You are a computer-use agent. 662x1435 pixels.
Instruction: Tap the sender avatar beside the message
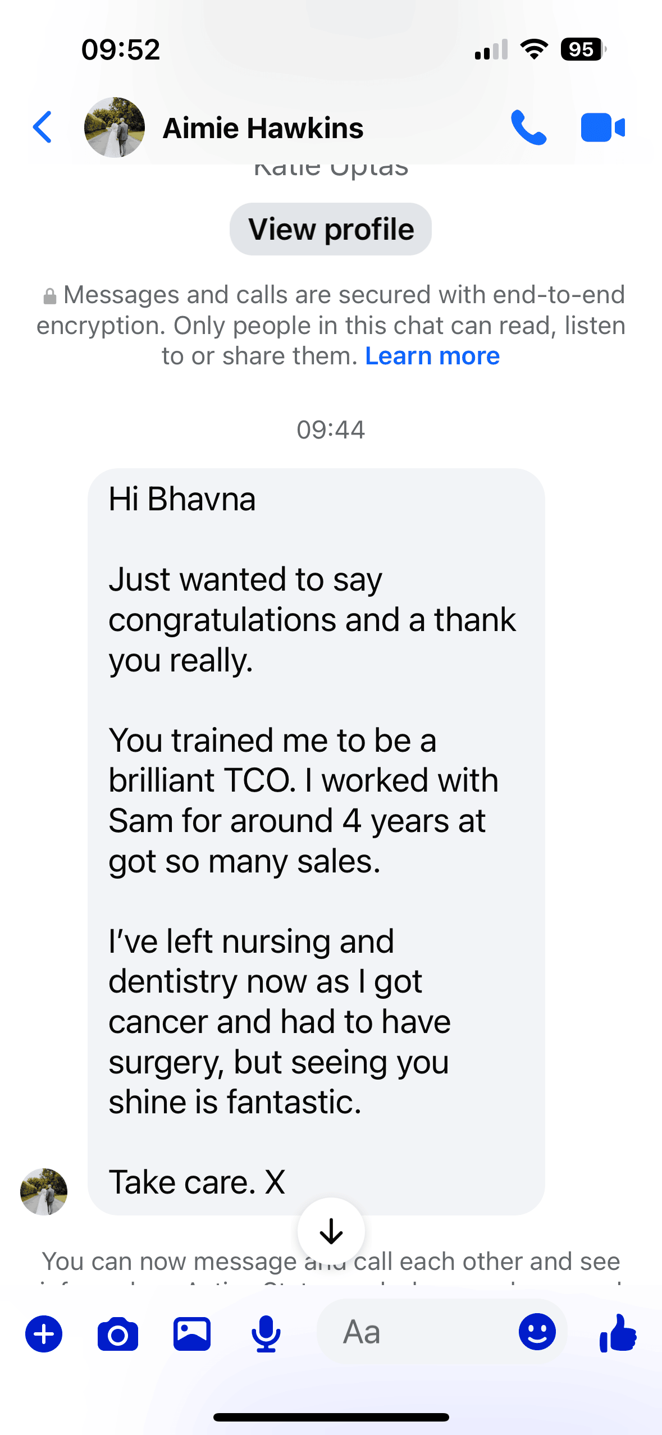[x=44, y=1192]
